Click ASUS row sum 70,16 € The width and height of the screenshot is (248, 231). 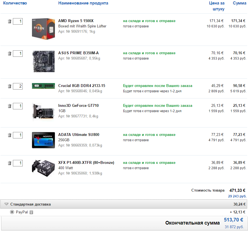click(x=239, y=53)
